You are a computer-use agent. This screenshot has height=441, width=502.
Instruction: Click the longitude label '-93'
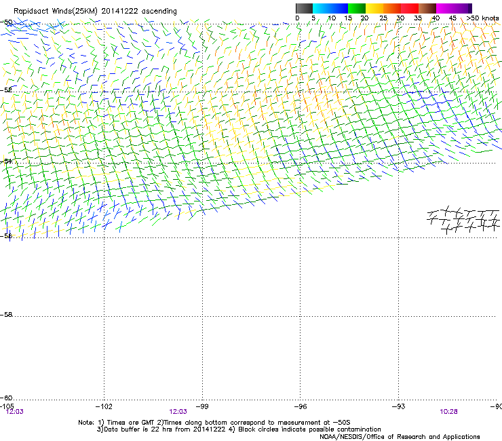[x=399, y=406]
